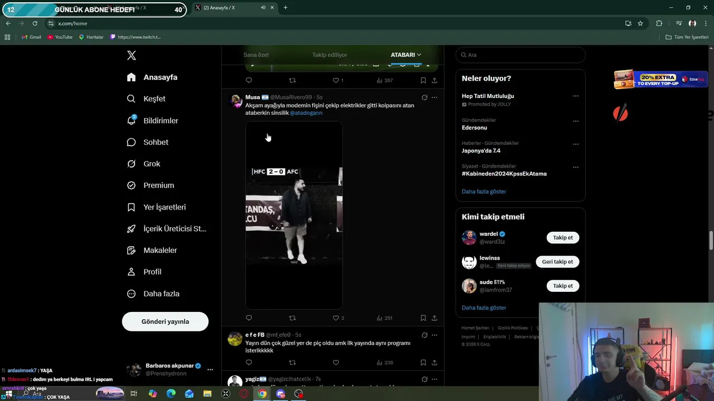The image size is (714, 401).
Task: Open options for Edersonu trend
Action: (x=576, y=121)
